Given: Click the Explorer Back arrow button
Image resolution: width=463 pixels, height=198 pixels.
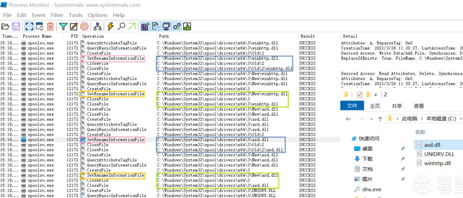Looking at the screenshot, I should 348,118.
